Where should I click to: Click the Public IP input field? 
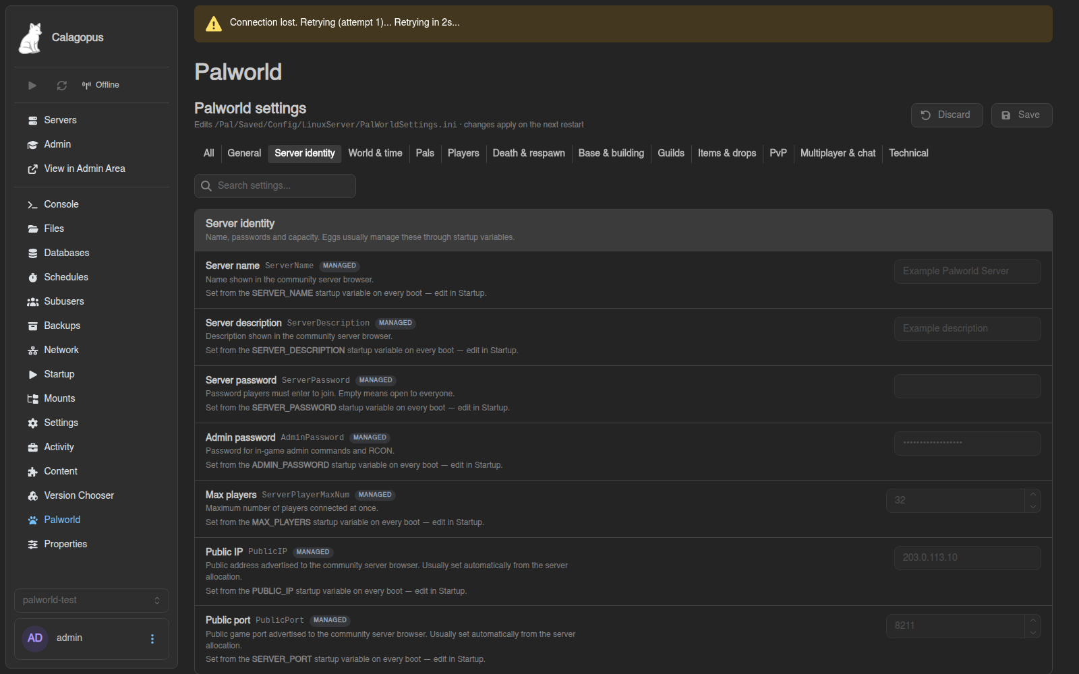(x=967, y=558)
